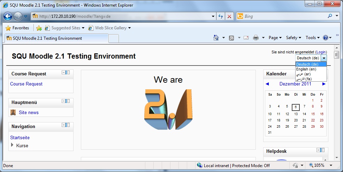
Task: Click the browser Forward arrow button
Action: 18,16
